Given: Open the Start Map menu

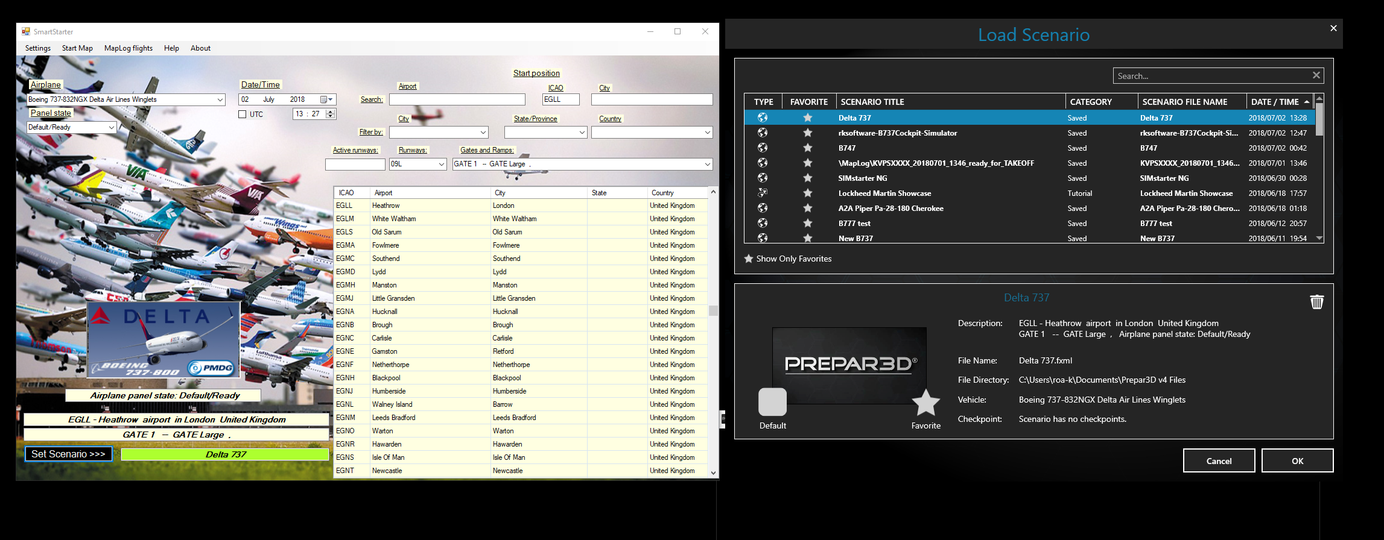Looking at the screenshot, I should pos(77,48).
